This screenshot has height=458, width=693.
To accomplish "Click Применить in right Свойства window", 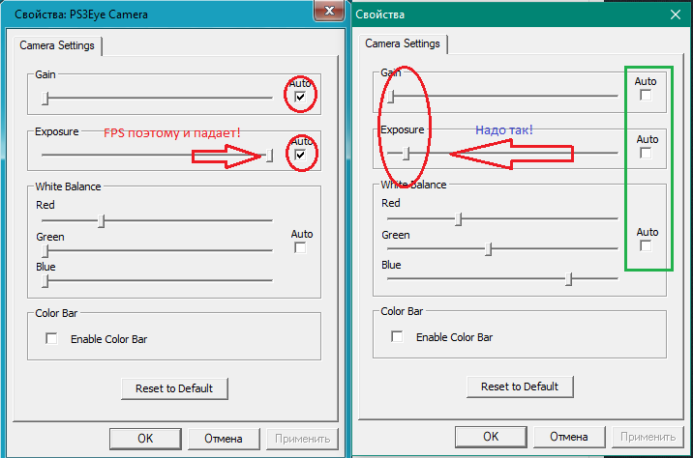I will pyautogui.click(x=648, y=437).
